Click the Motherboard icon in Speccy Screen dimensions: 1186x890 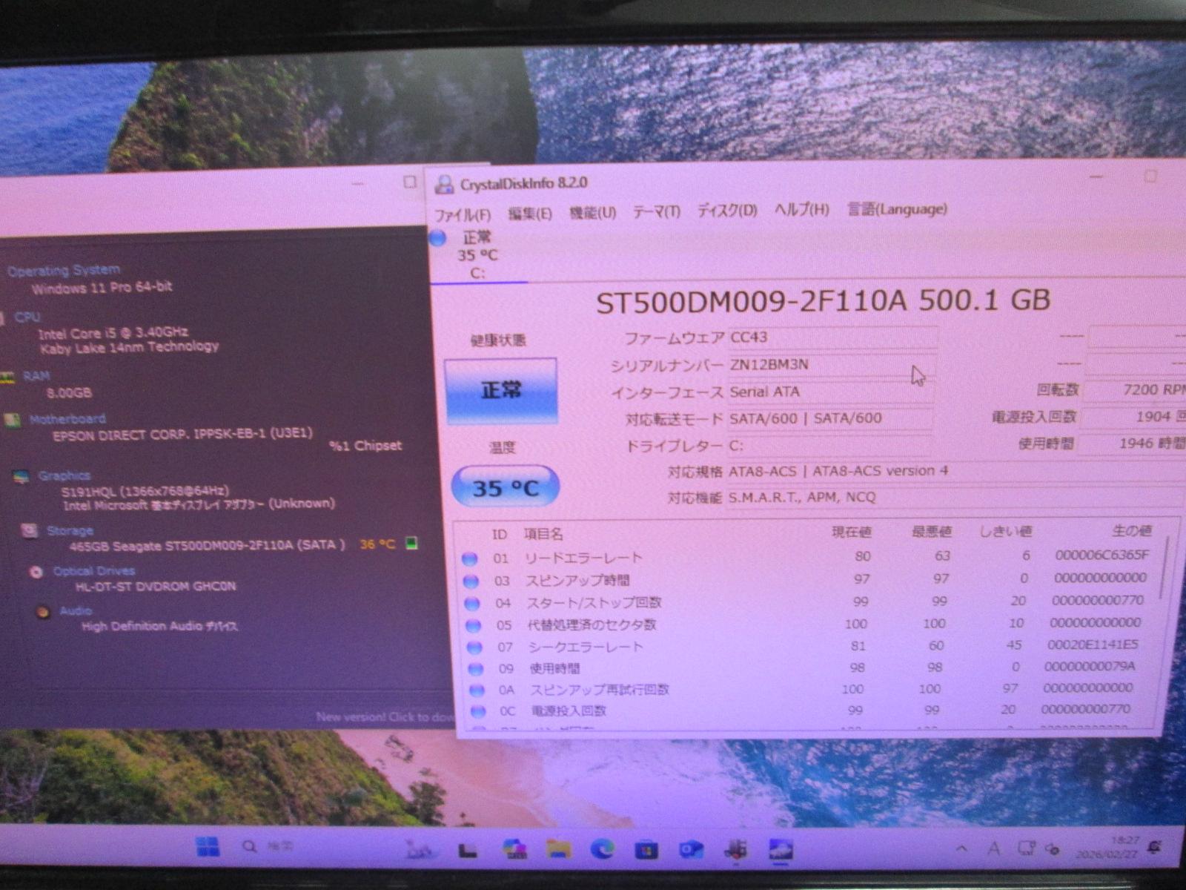(x=12, y=421)
